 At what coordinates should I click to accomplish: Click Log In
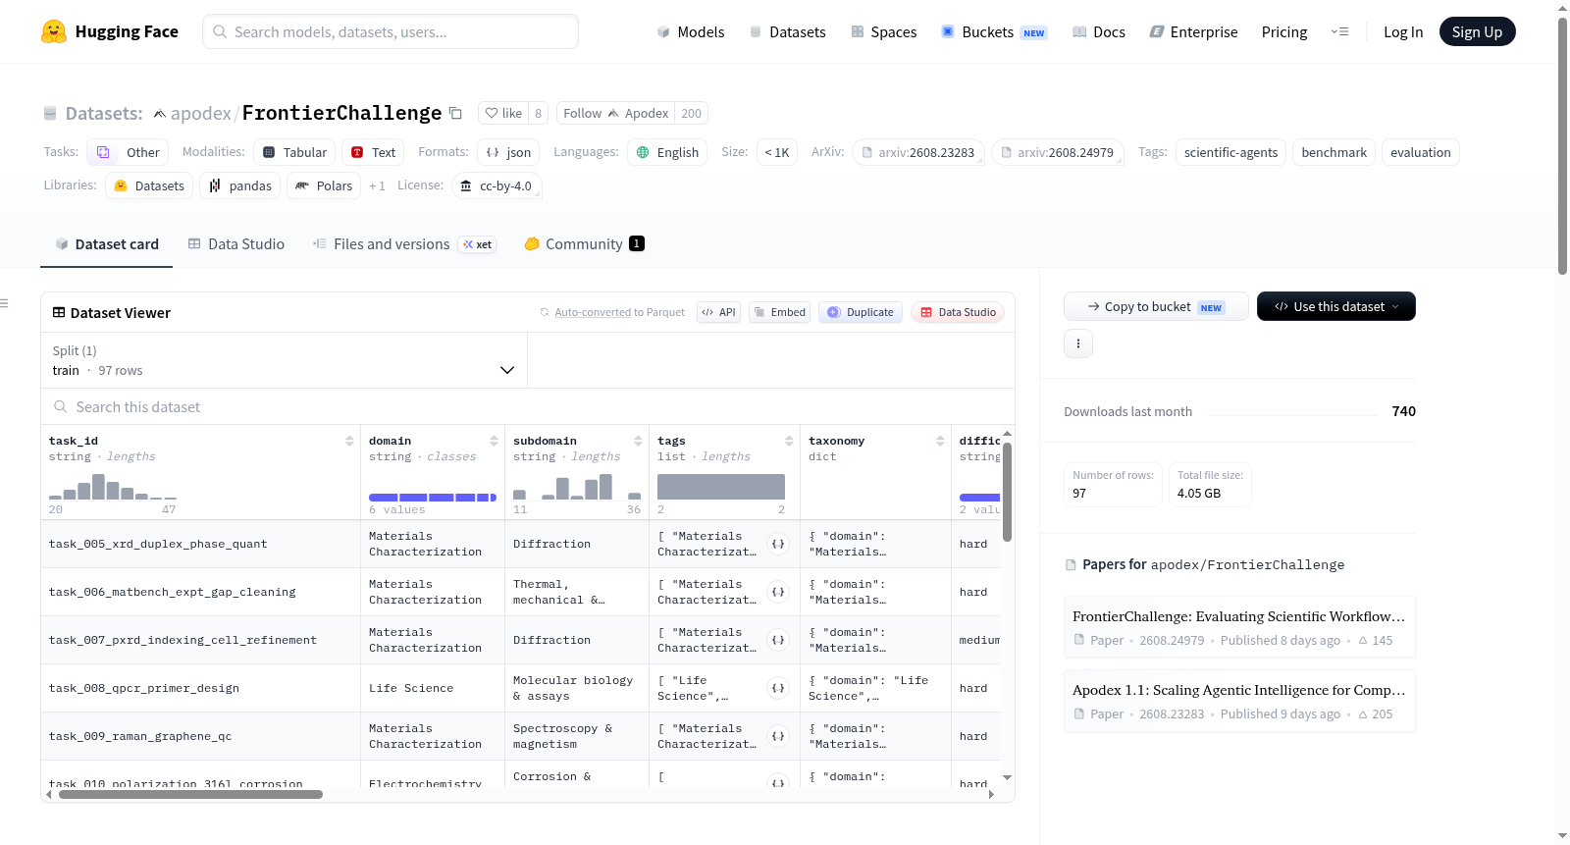[1402, 31]
